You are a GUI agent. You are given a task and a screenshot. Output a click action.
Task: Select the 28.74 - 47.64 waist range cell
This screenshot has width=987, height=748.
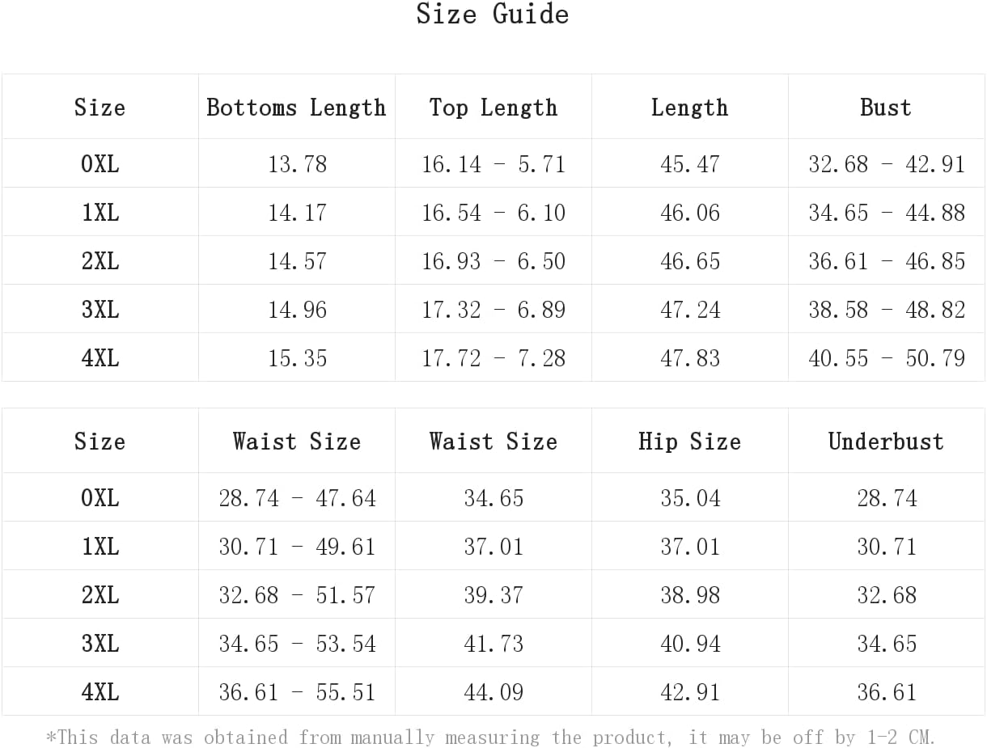297,498
